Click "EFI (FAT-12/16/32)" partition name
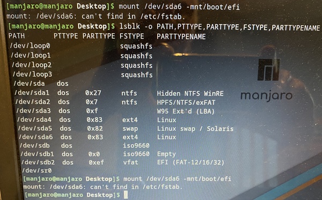 [x=191, y=162]
